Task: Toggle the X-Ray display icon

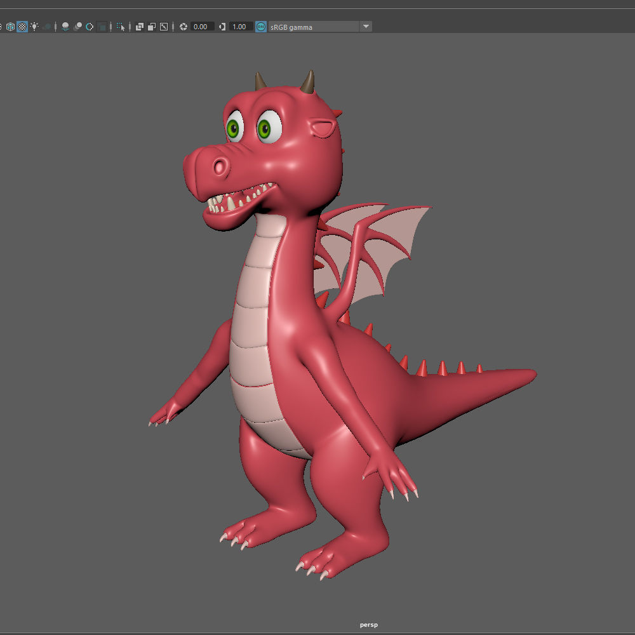Action: coord(139,27)
